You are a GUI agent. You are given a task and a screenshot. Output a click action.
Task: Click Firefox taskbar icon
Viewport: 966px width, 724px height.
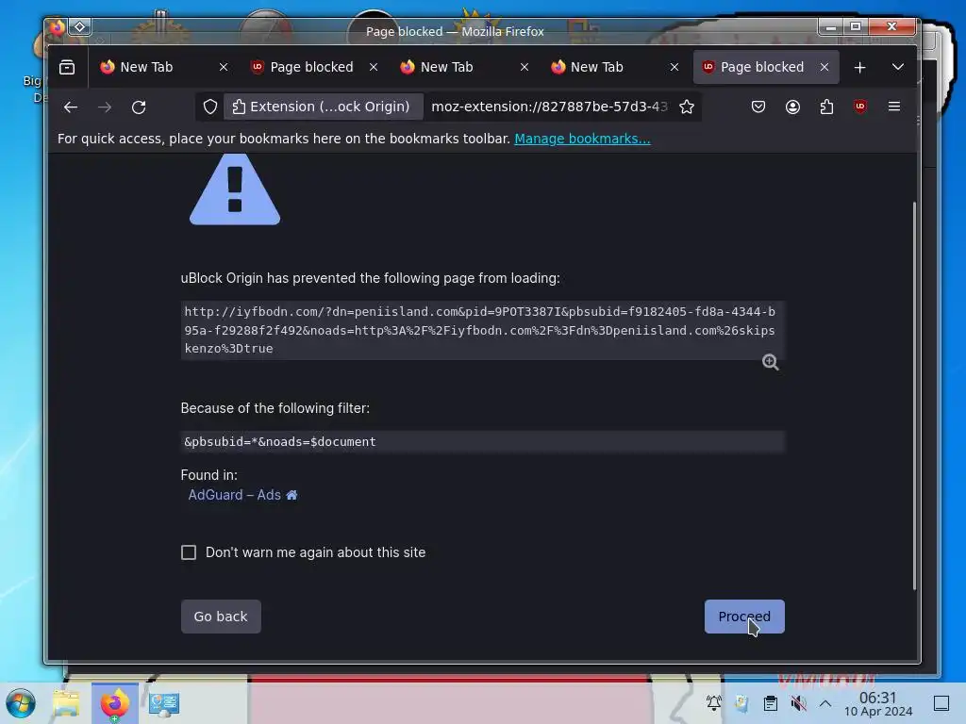click(114, 703)
